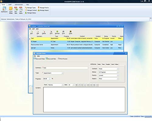Click the Summary column header
This screenshot has height=121, width=152.
[40, 36]
